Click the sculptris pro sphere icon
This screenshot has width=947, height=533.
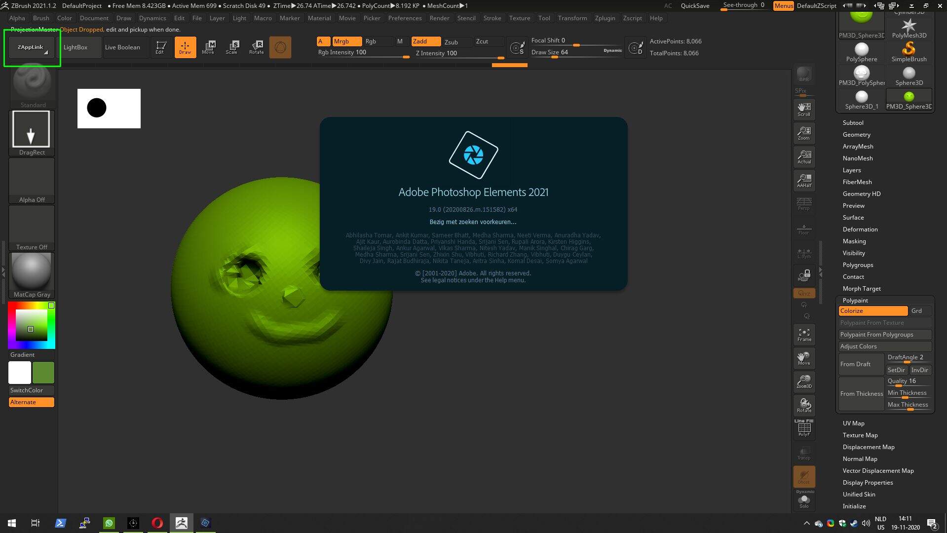coord(280,47)
